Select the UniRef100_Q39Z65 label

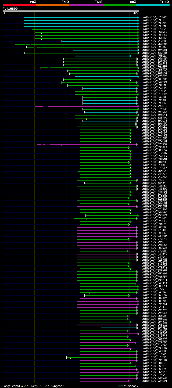(154, 334)
